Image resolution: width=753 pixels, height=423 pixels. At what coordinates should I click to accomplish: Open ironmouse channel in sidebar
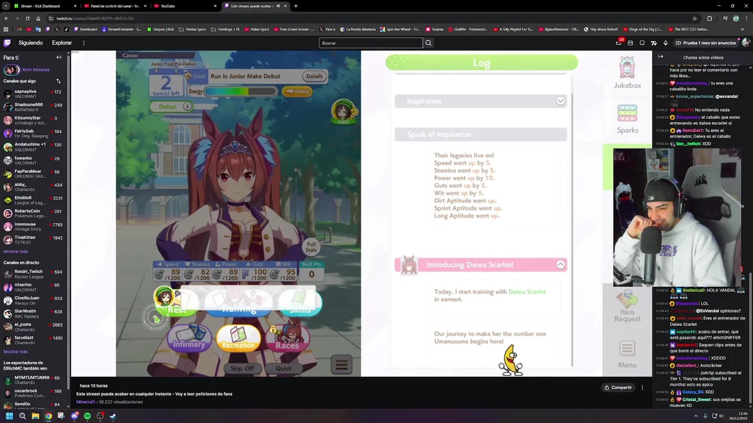33,227
